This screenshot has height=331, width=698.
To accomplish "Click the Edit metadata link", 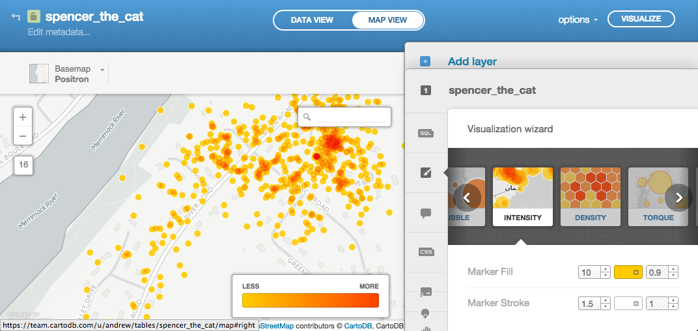I will pyautogui.click(x=59, y=33).
